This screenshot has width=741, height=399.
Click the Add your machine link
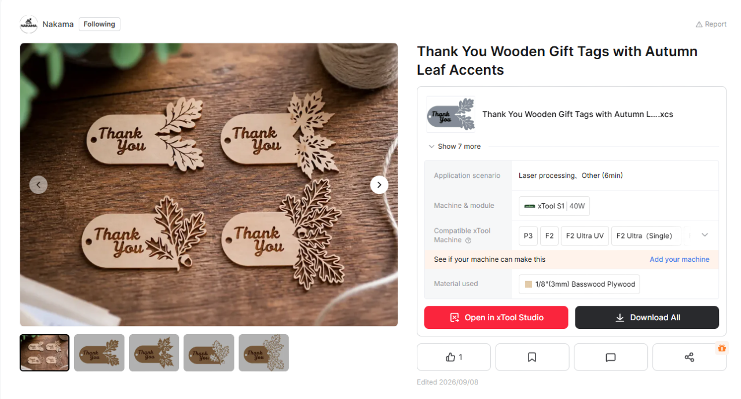click(x=679, y=259)
